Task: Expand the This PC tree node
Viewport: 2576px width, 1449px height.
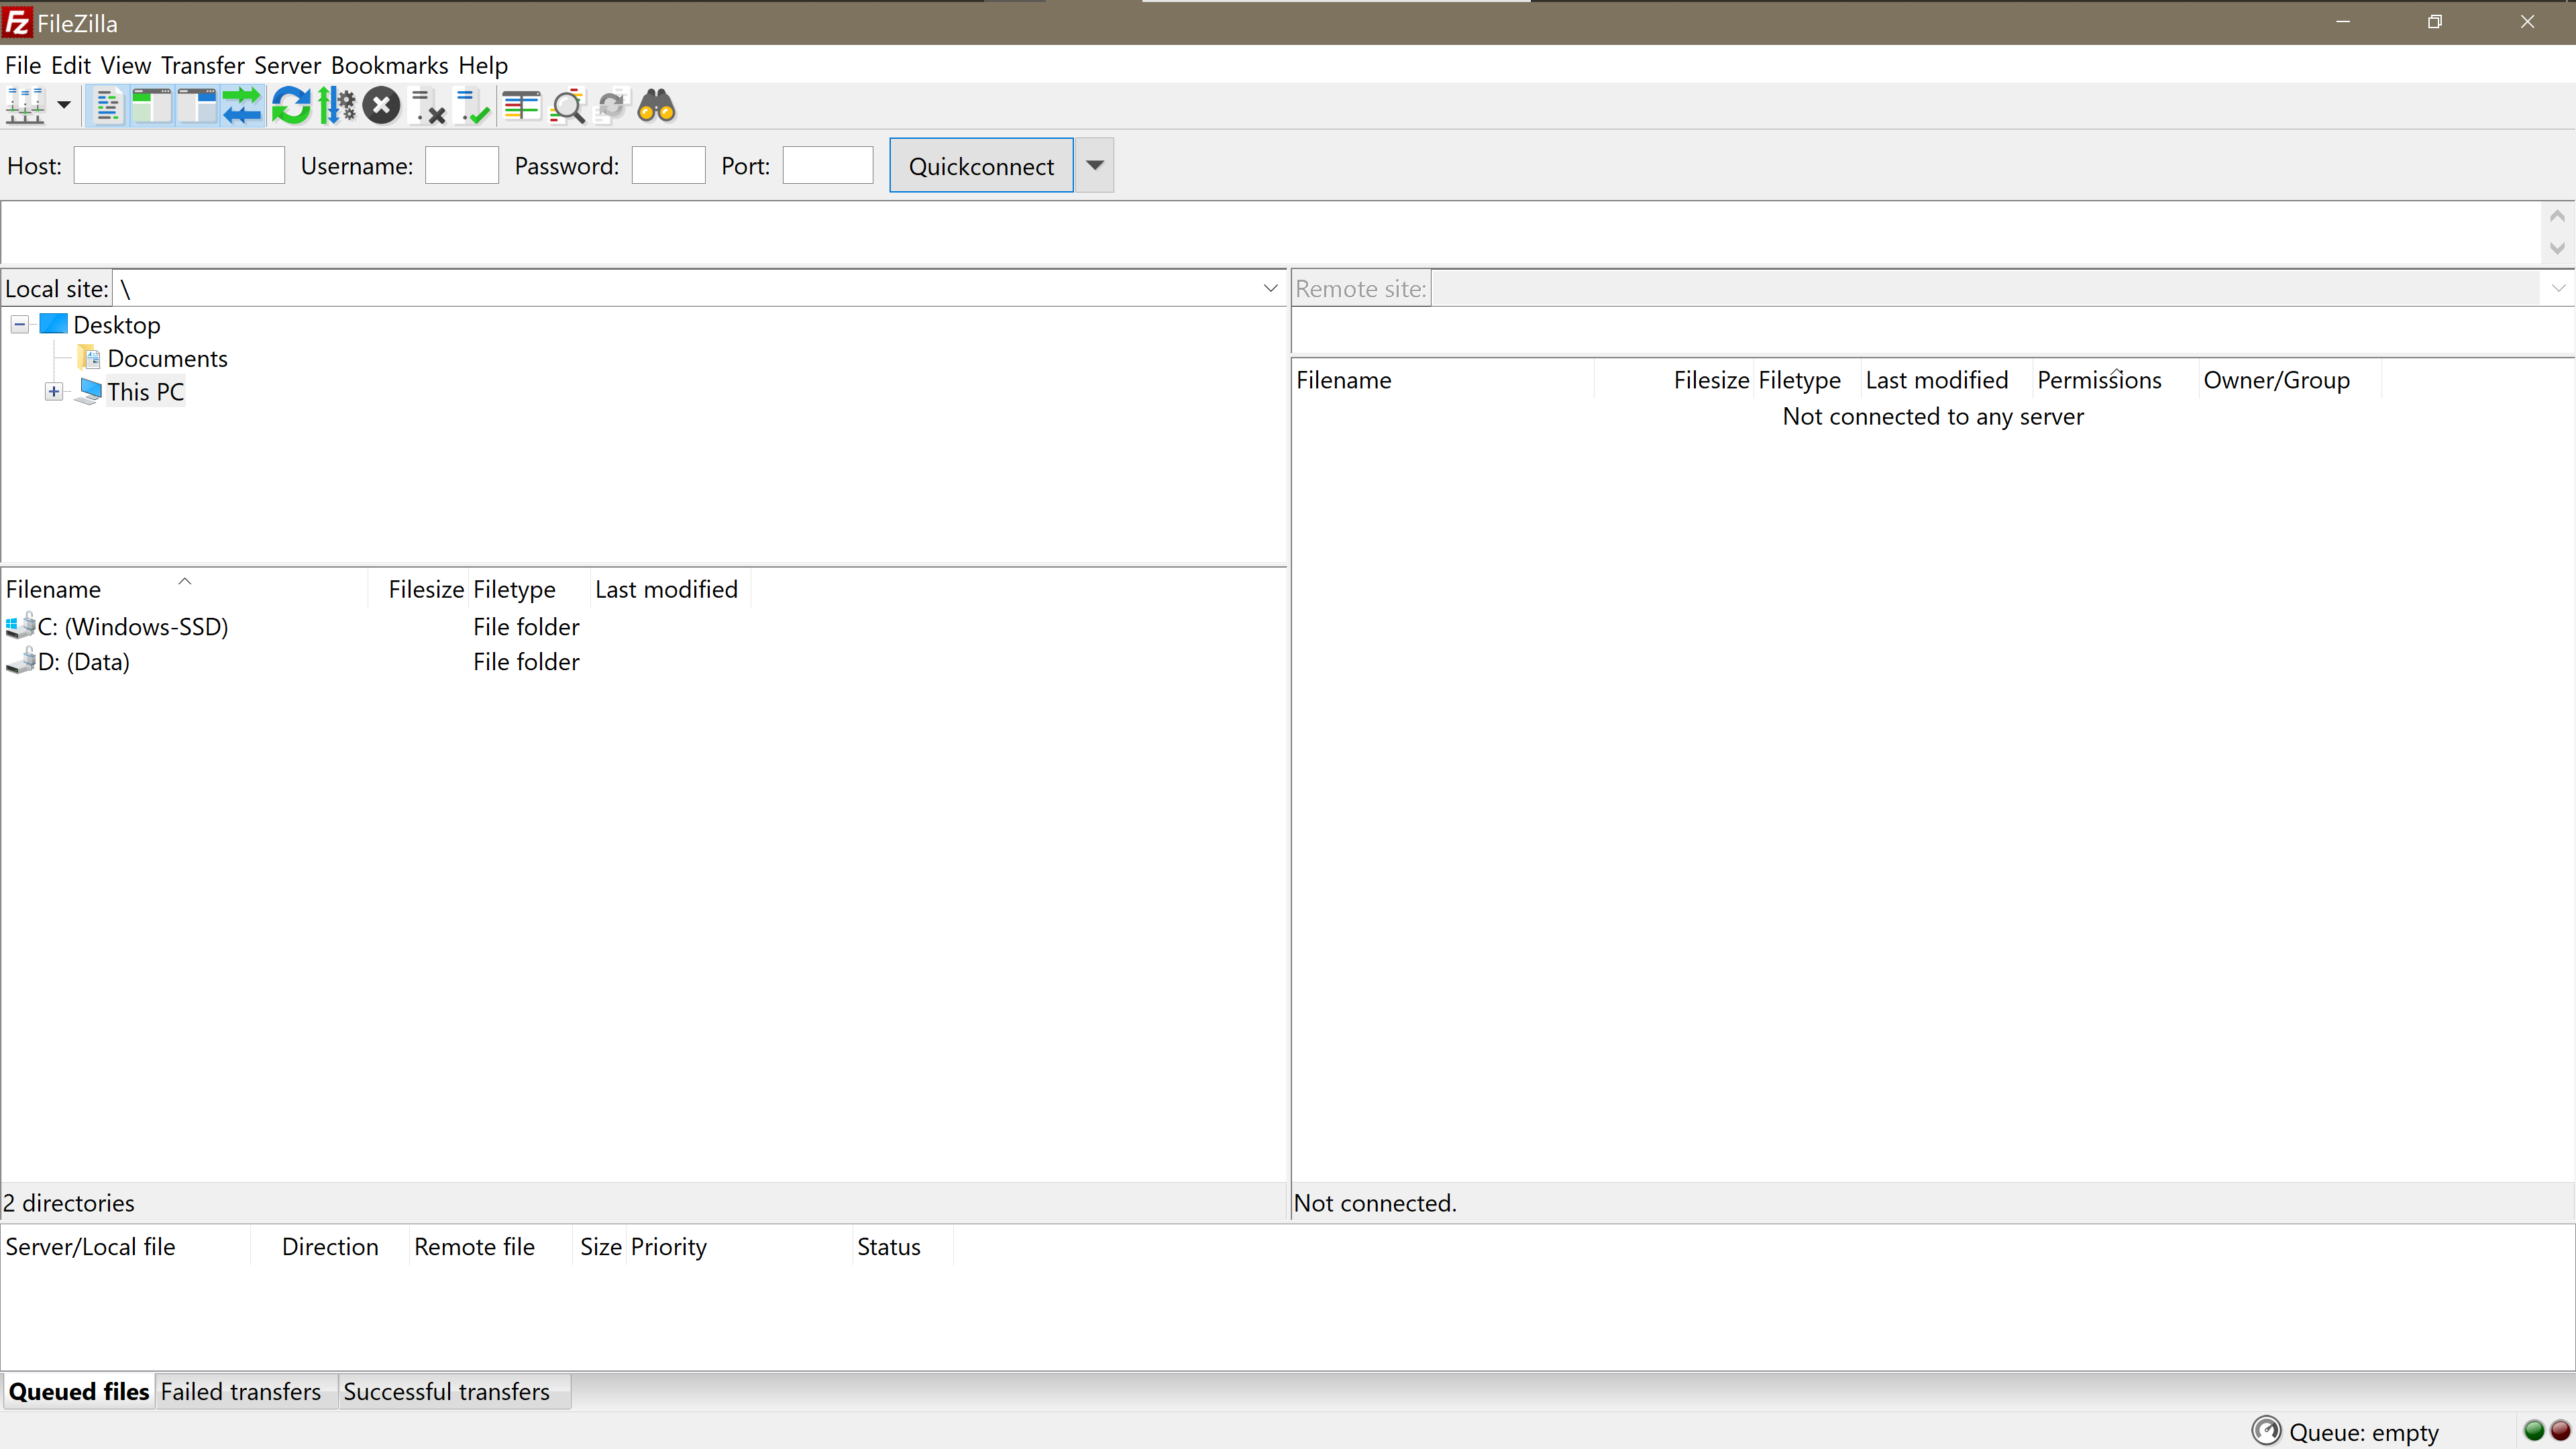Action: click(54, 391)
